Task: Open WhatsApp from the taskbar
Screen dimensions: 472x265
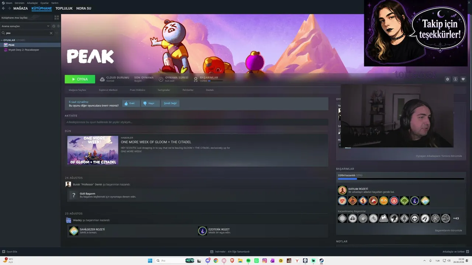Action: [x=256, y=261]
